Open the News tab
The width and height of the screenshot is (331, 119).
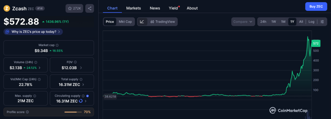(155, 8)
